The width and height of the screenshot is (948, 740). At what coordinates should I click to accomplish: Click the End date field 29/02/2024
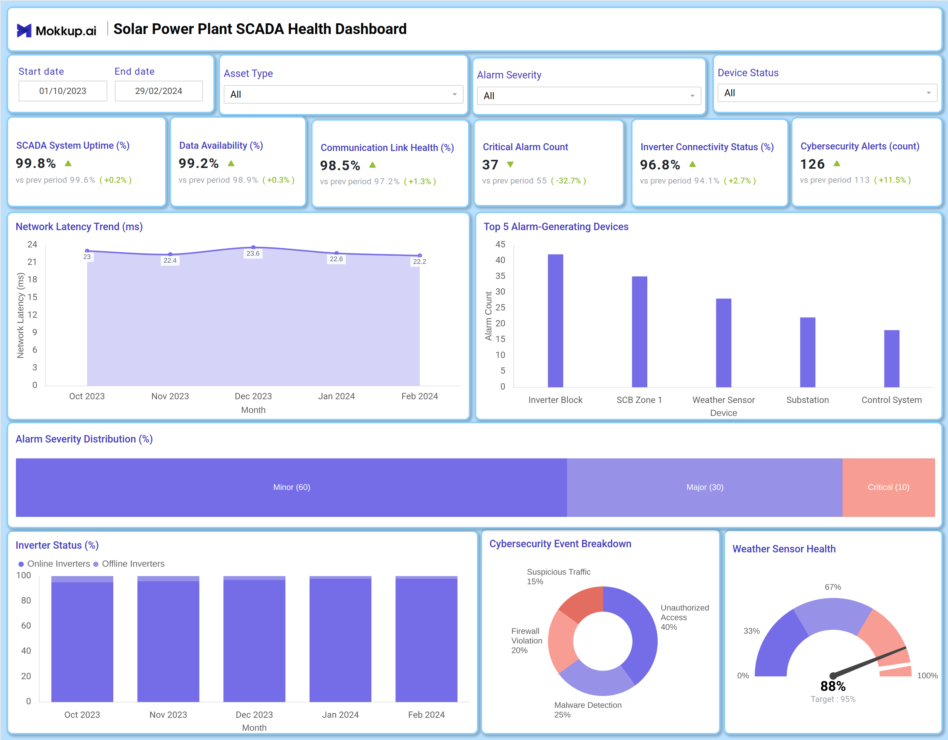158,91
